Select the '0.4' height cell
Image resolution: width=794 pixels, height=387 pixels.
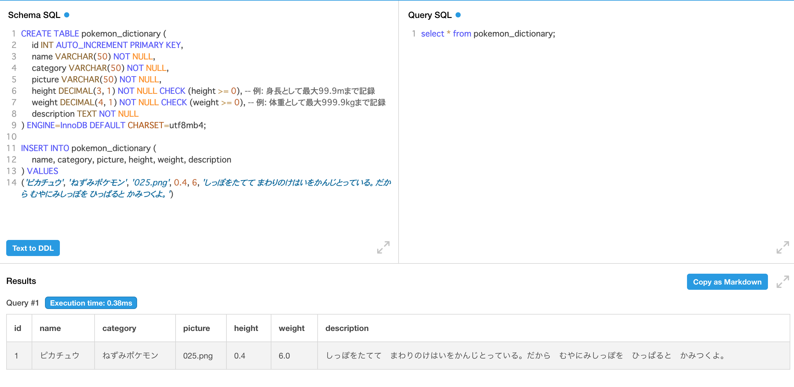click(x=248, y=355)
